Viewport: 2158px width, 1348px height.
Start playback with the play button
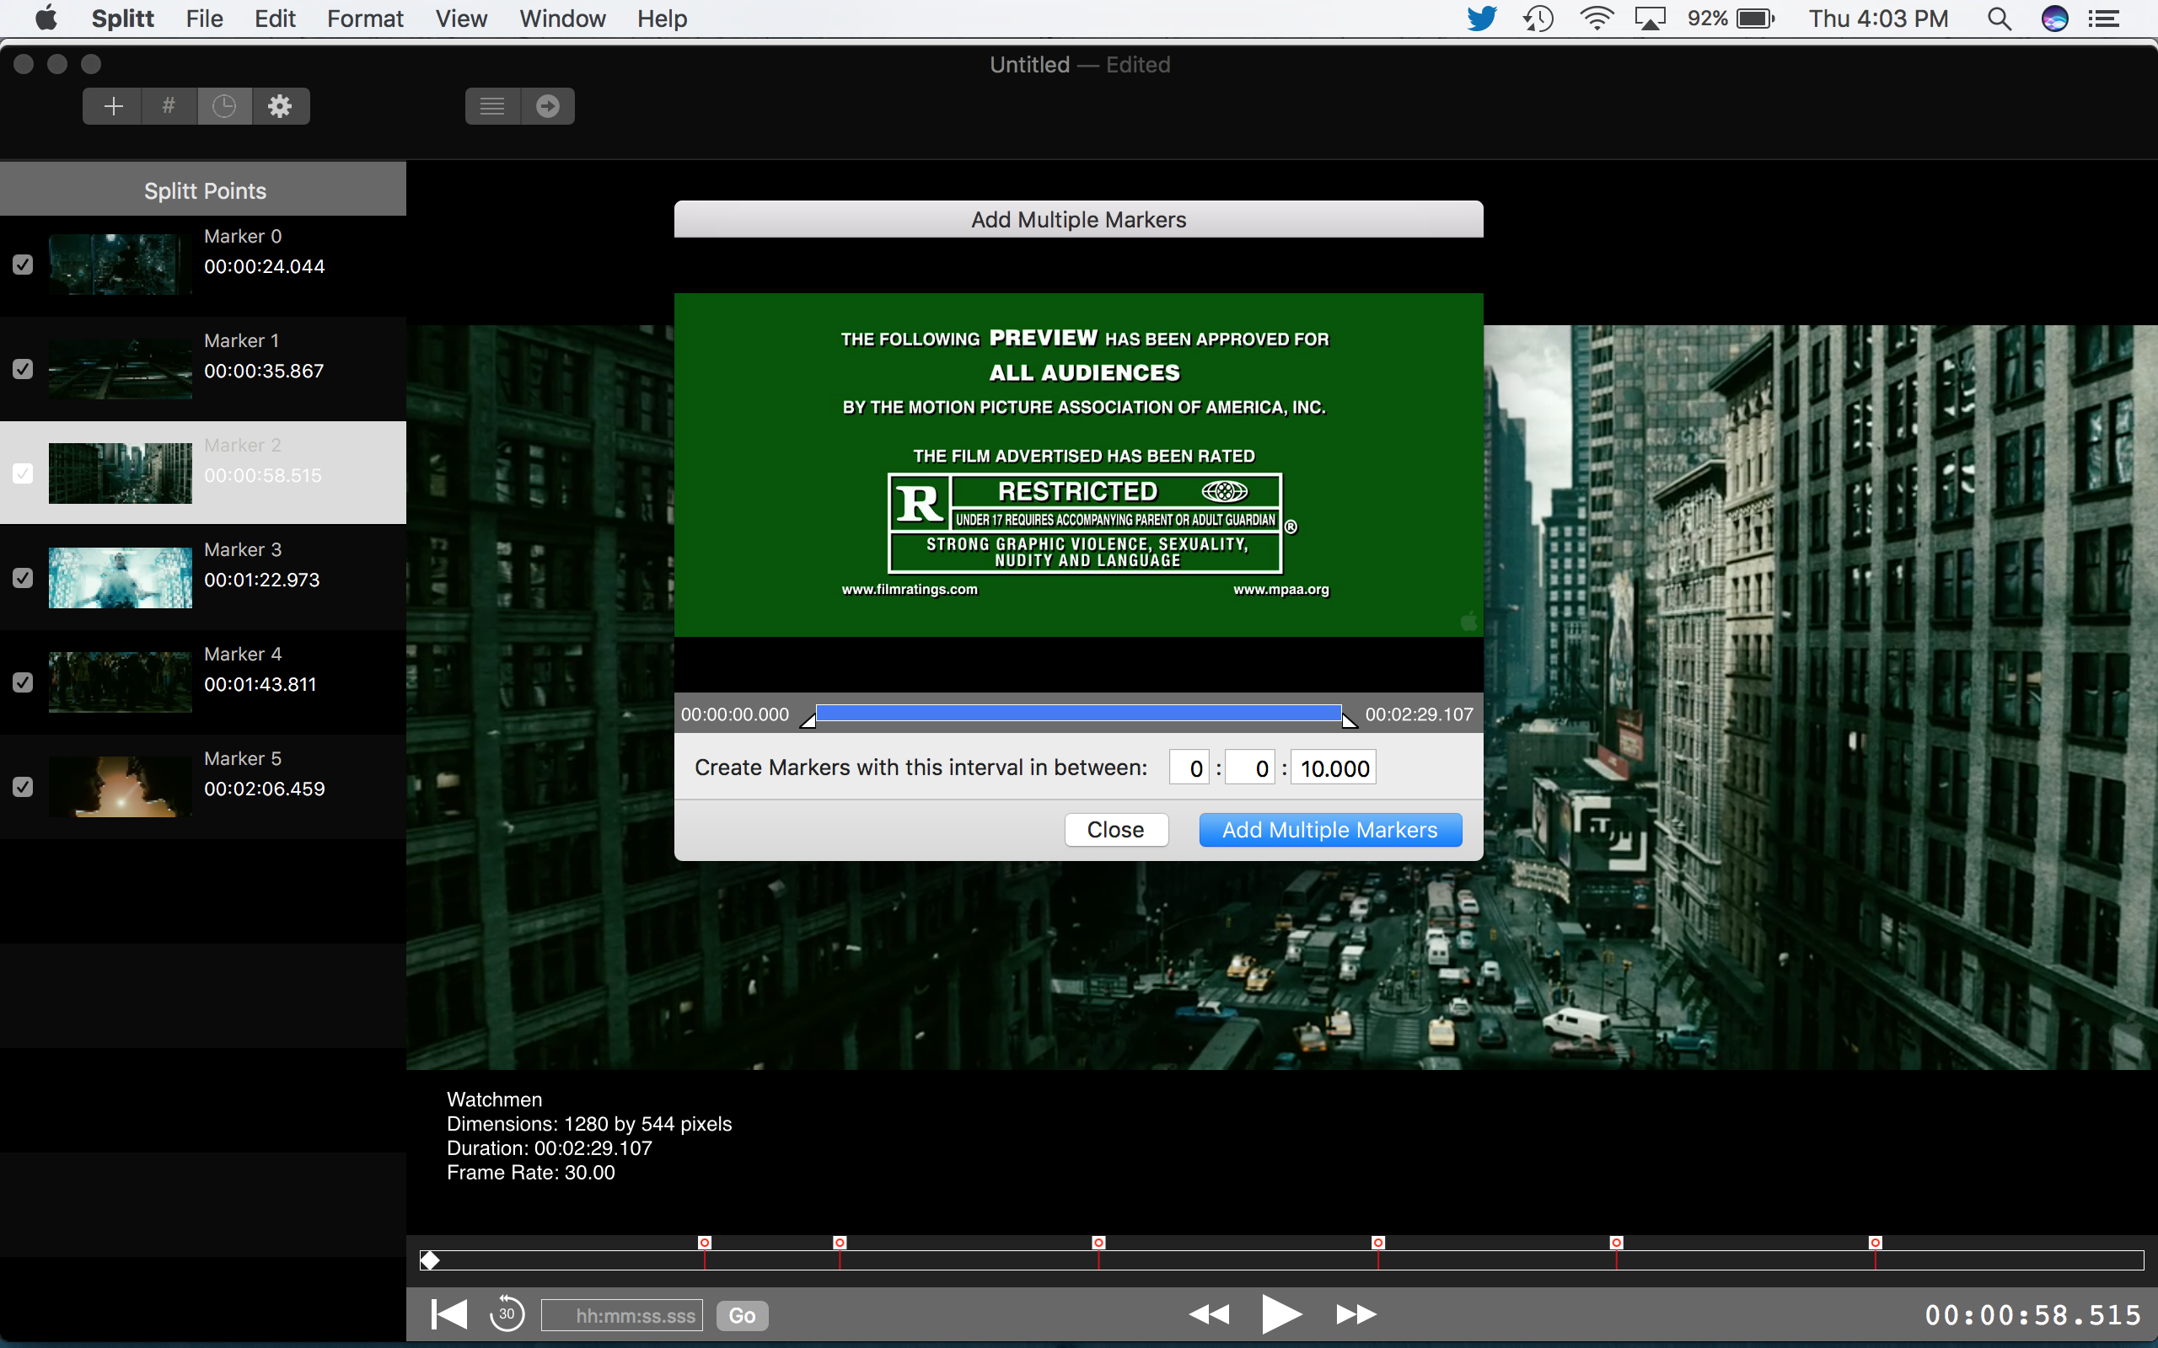pyautogui.click(x=1281, y=1314)
